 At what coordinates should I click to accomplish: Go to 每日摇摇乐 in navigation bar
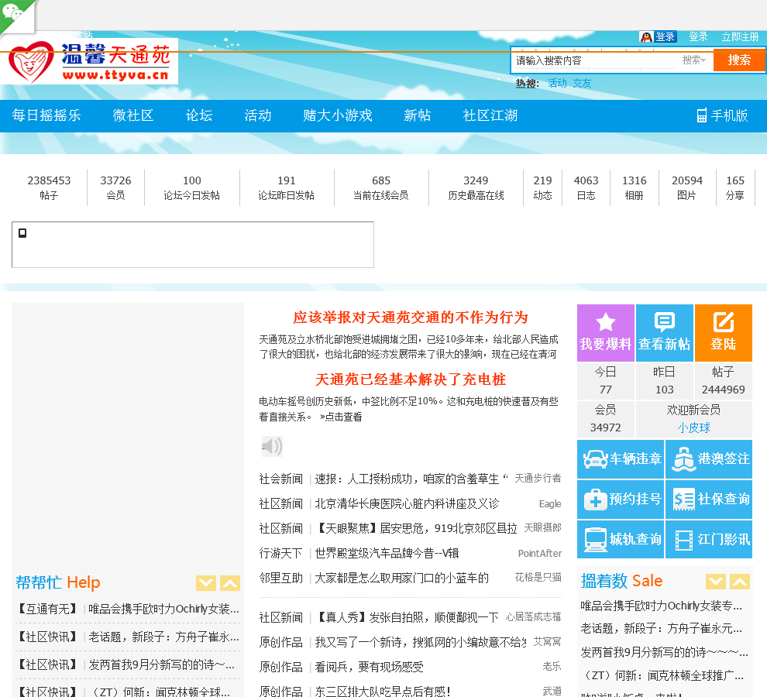coord(46,115)
